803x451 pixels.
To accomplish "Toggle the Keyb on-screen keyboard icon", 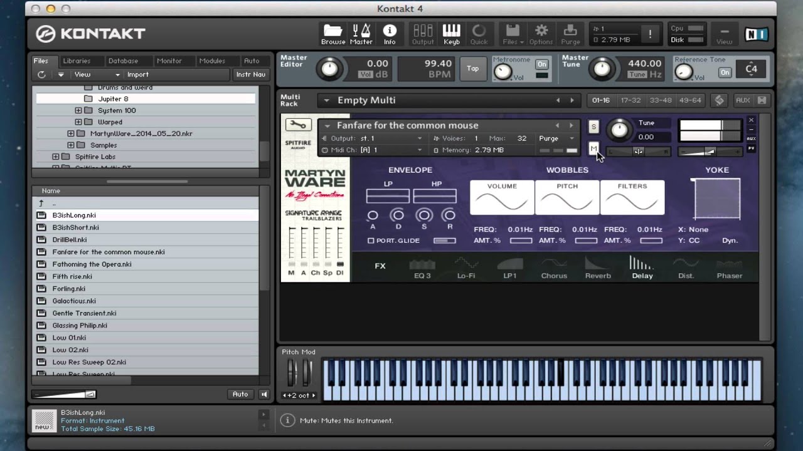I will coord(451,34).
